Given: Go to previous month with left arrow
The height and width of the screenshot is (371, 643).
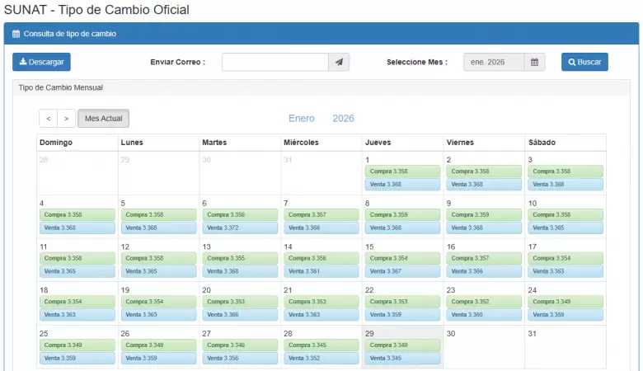Looking at the screenshot, I should [48, 119].
